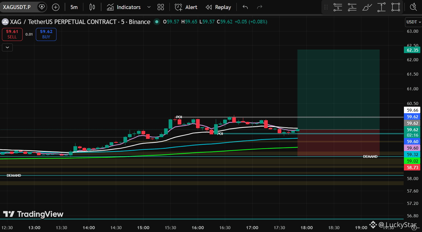Select the Brush drawing tool
This screenshot has width=422, height=232.
367,7
